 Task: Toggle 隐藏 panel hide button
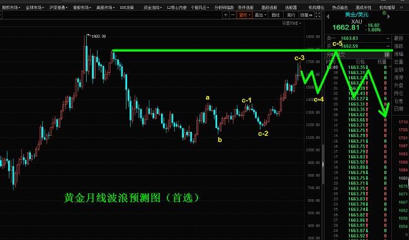tap(306, 15)
